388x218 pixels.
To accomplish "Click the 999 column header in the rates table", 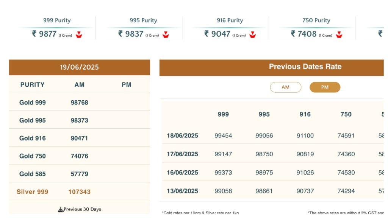I will [x=223, y=114].
